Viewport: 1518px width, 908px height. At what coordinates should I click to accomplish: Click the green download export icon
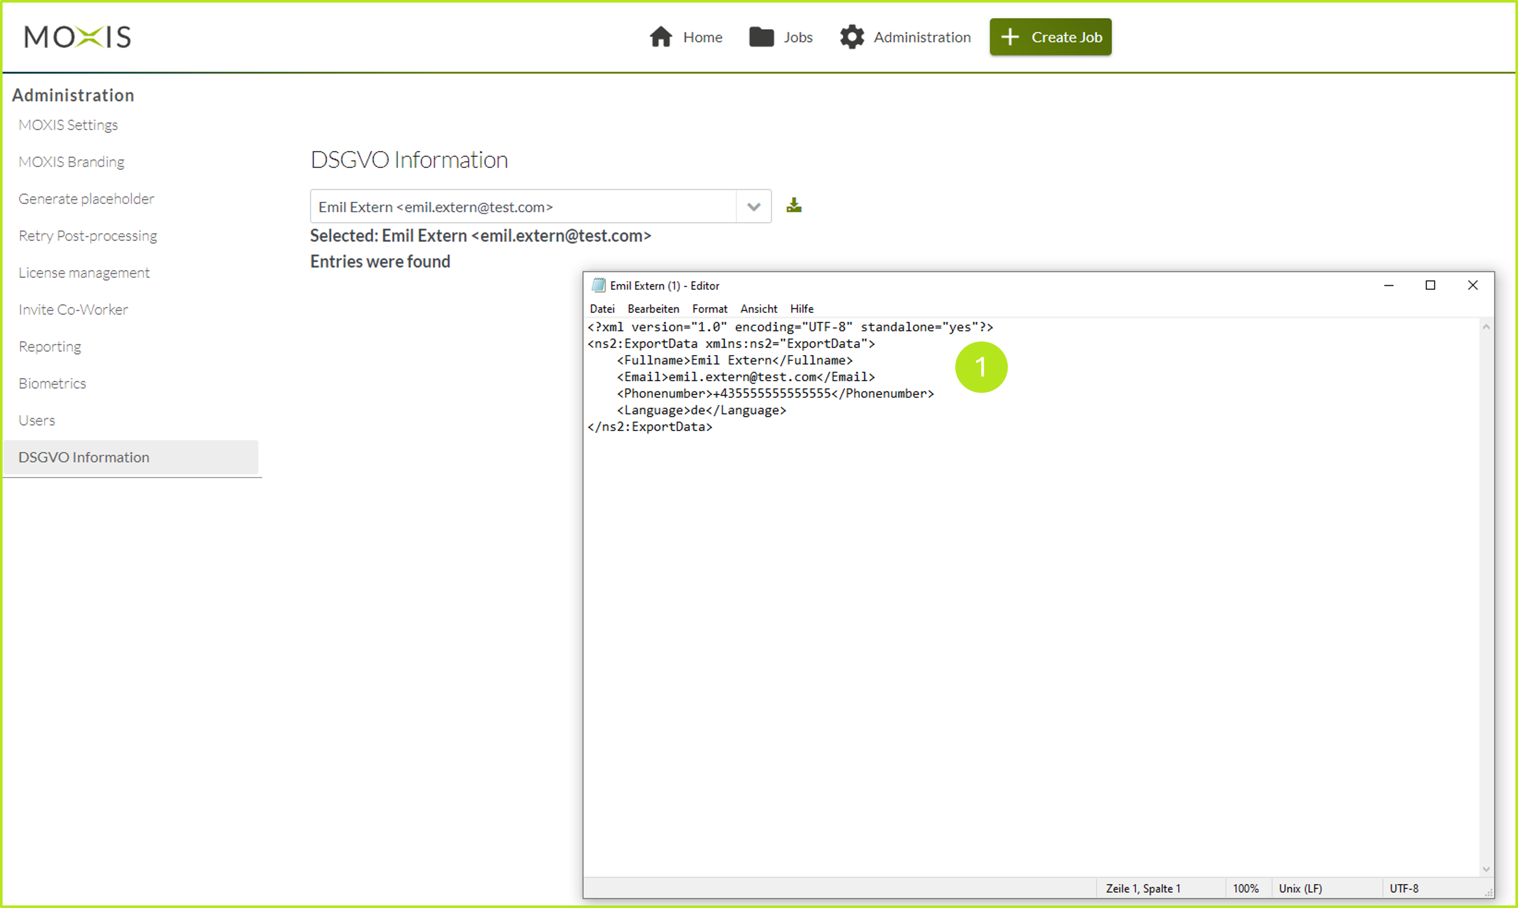coord(794,206)
